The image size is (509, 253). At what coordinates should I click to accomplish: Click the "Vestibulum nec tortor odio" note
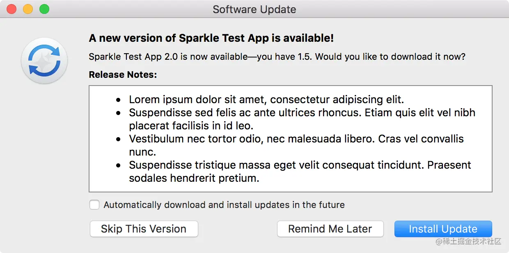click(x=296, y=145)
